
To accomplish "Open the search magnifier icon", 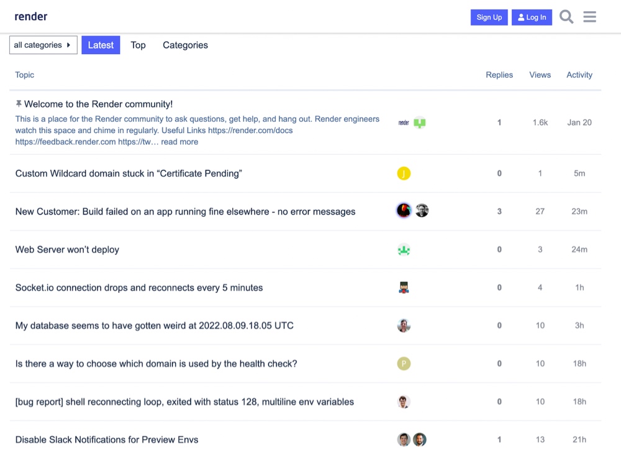I will tap(566, 17).
